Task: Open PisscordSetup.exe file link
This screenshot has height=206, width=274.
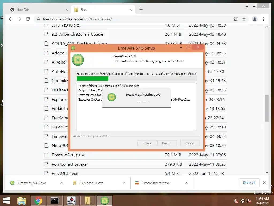Action: coord(68,155)
